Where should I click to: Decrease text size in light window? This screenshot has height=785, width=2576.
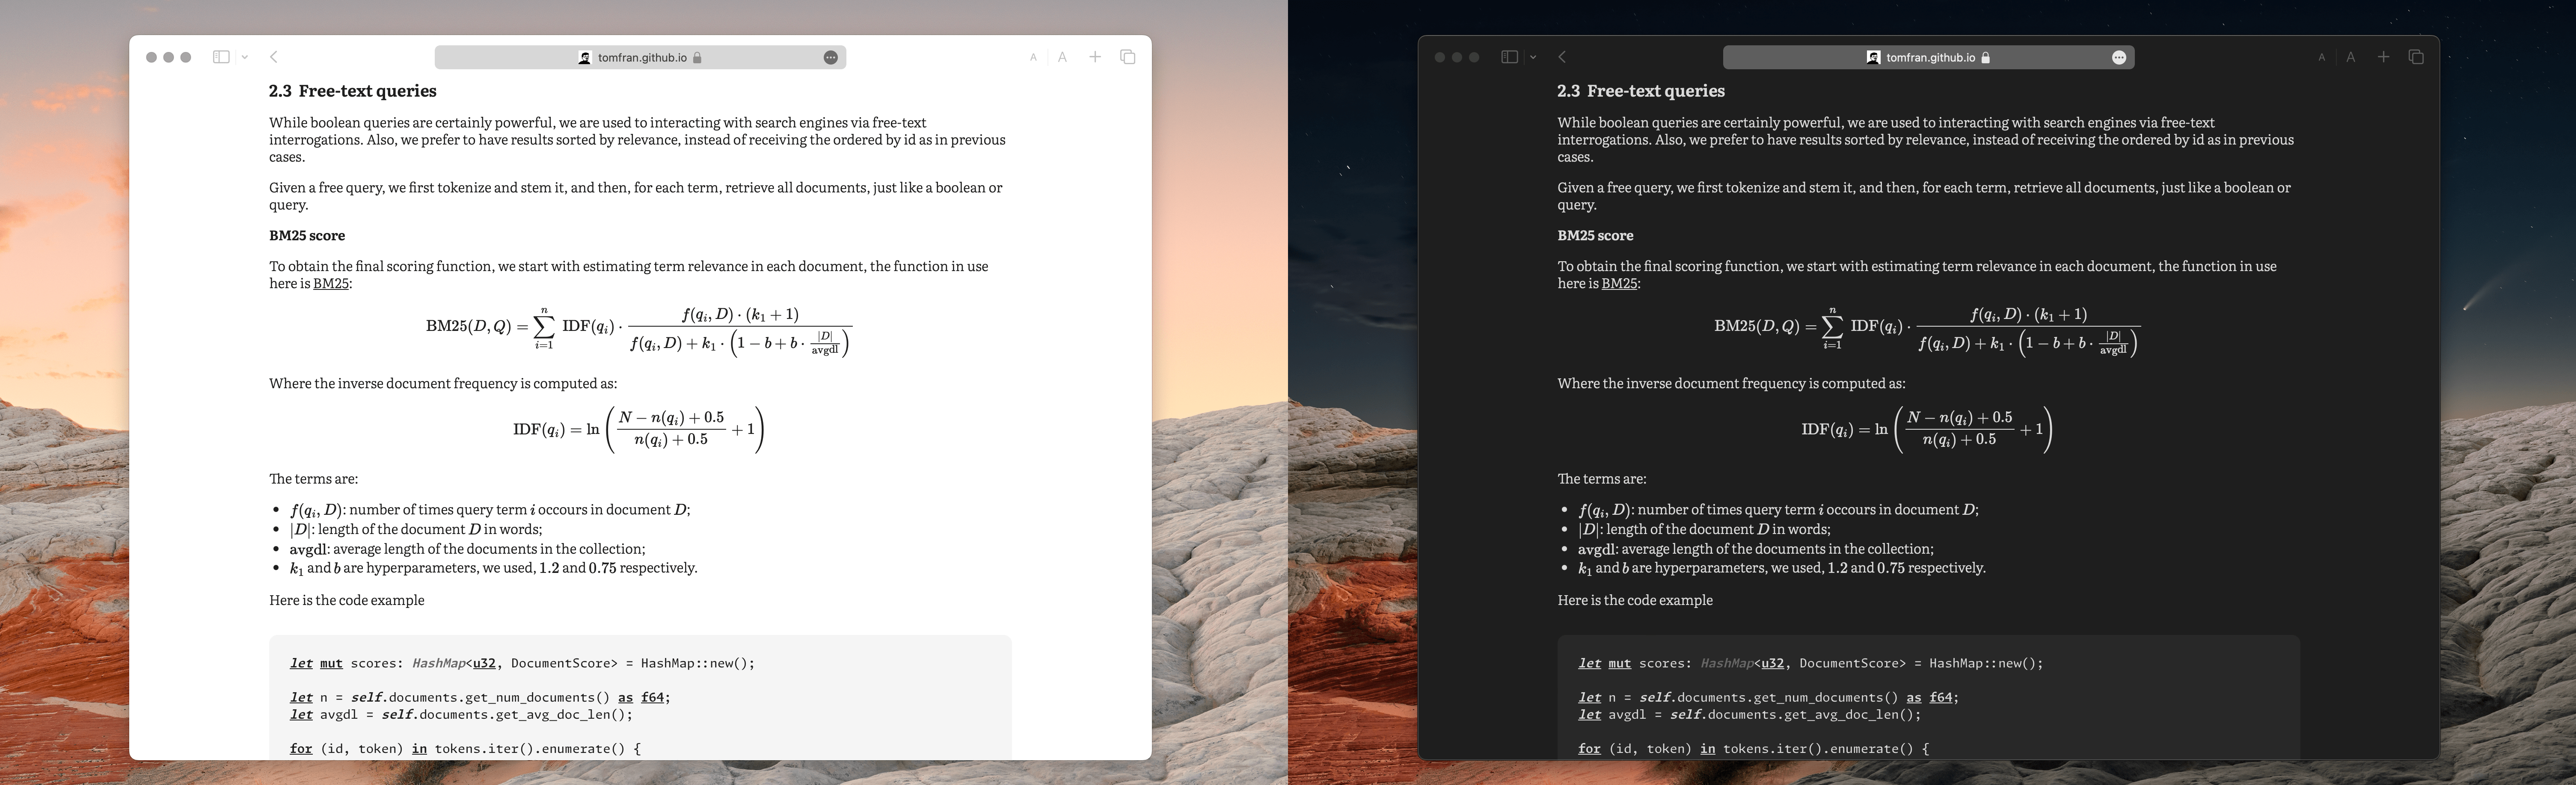pos(1033,58)
